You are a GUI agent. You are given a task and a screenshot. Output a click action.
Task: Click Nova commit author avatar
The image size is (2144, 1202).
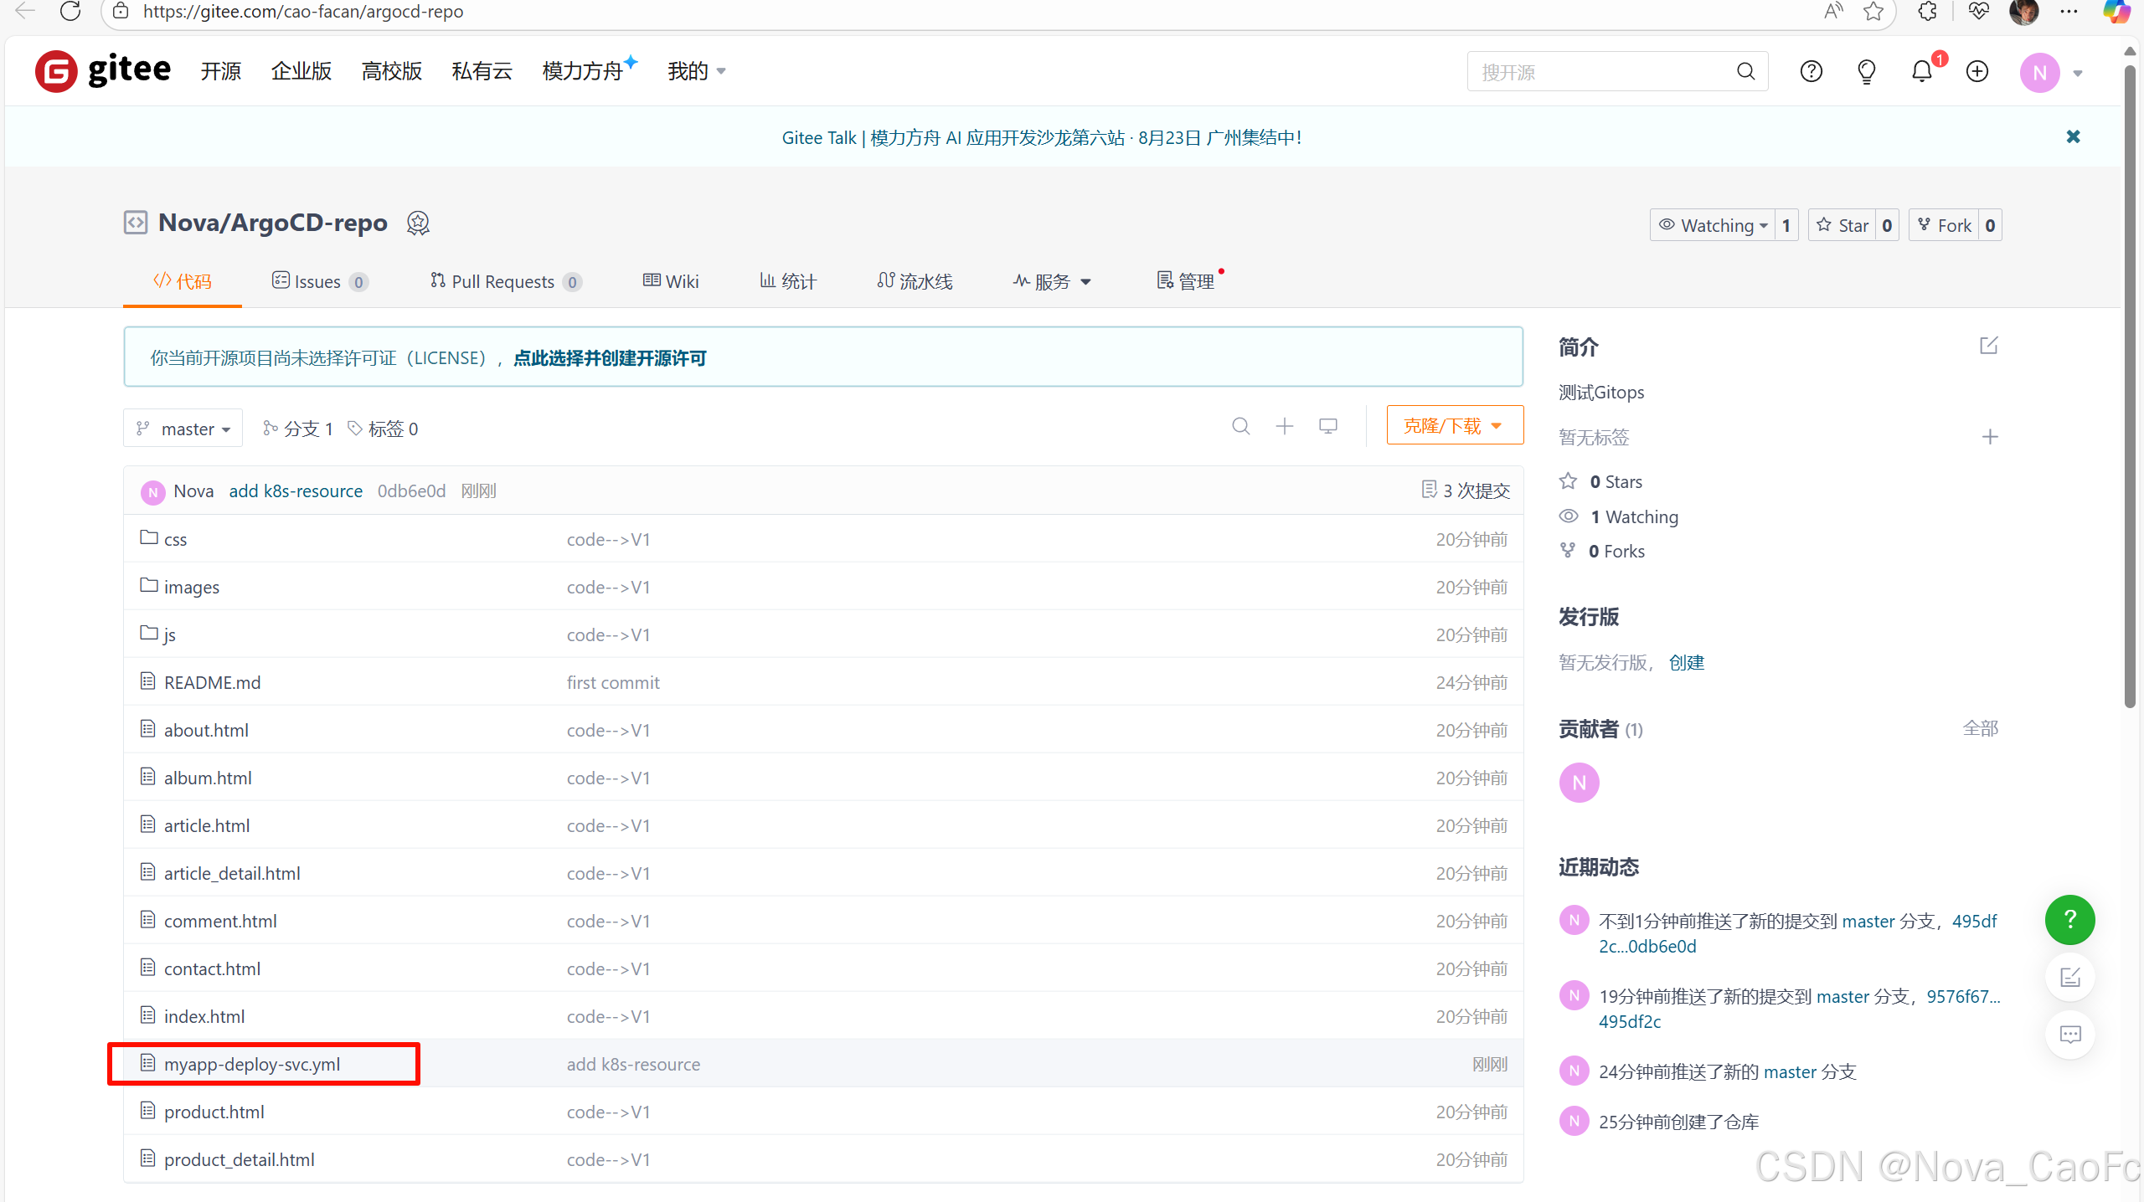click(152, 491)
